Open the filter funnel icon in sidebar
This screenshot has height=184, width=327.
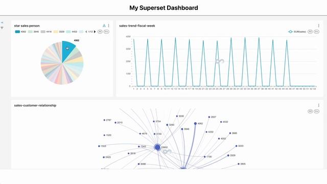2,28
